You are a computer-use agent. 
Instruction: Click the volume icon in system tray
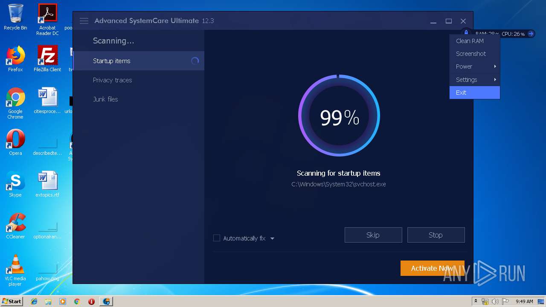coord(495,301)
